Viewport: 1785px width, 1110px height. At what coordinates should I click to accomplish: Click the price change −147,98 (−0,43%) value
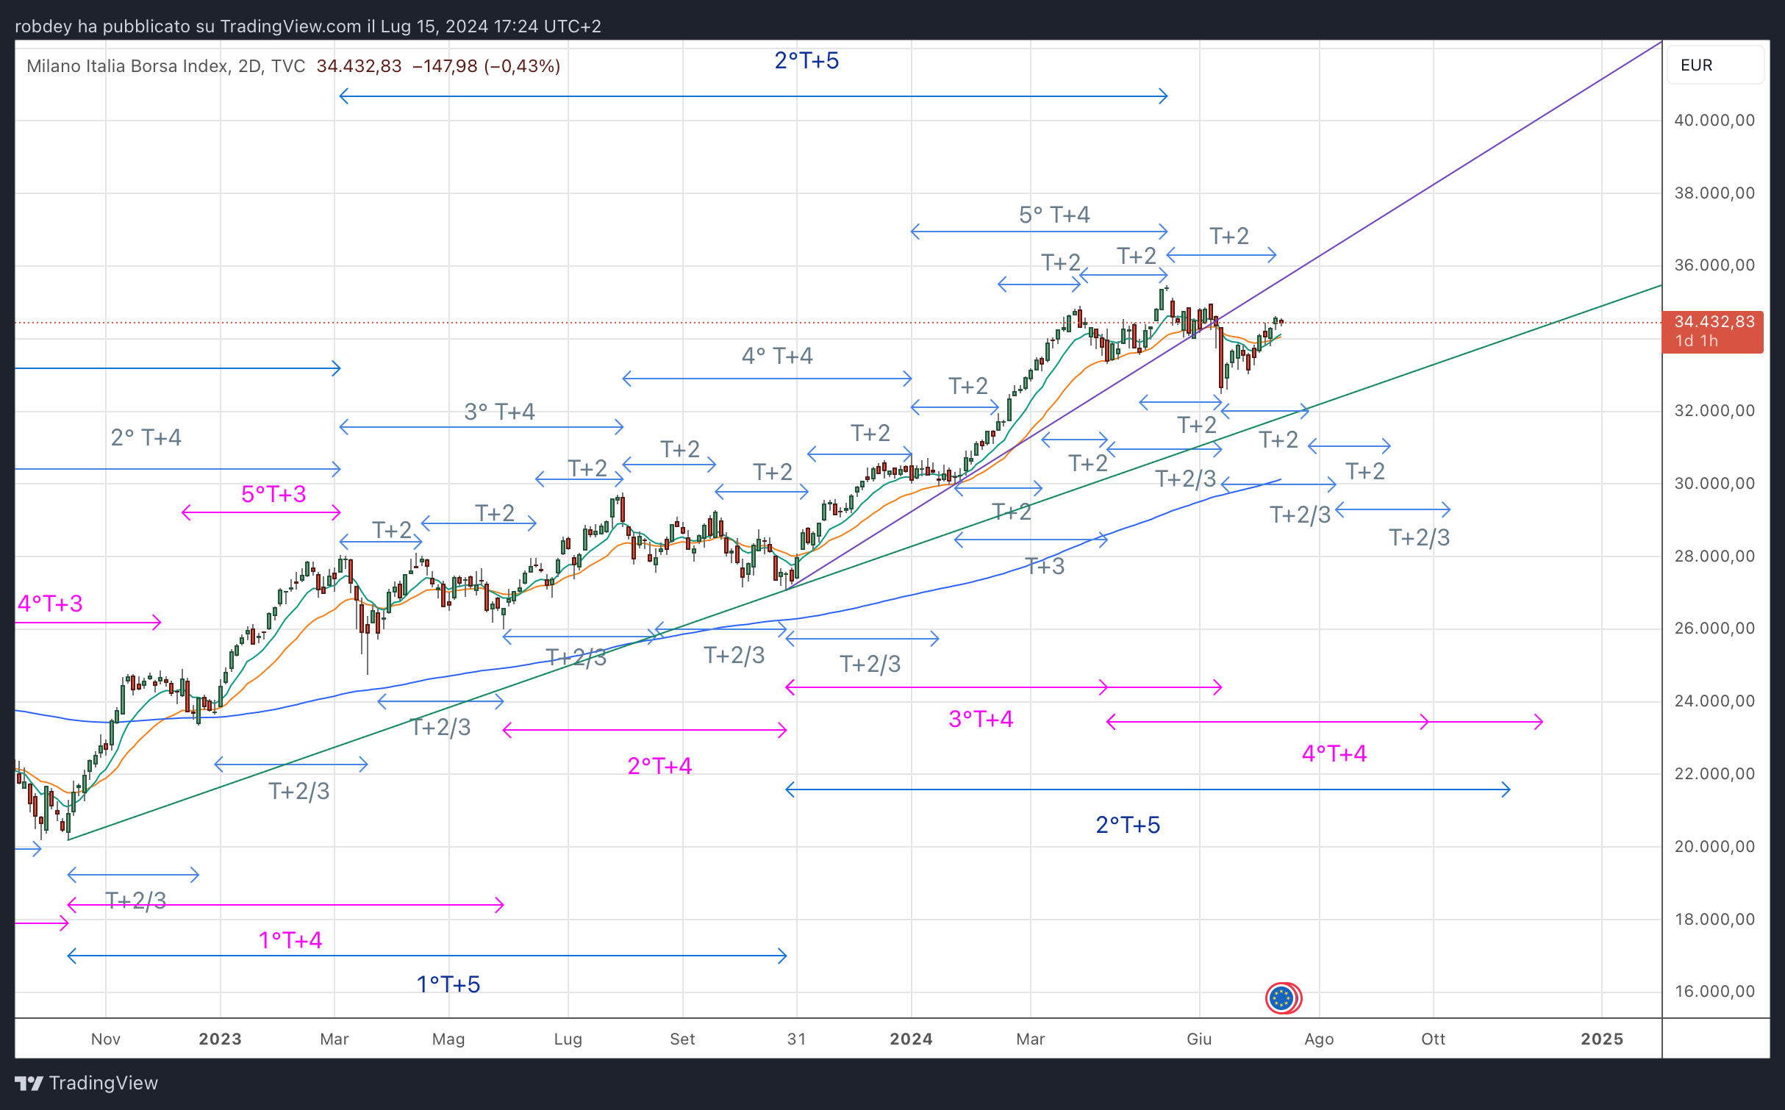tap(486, 66)
